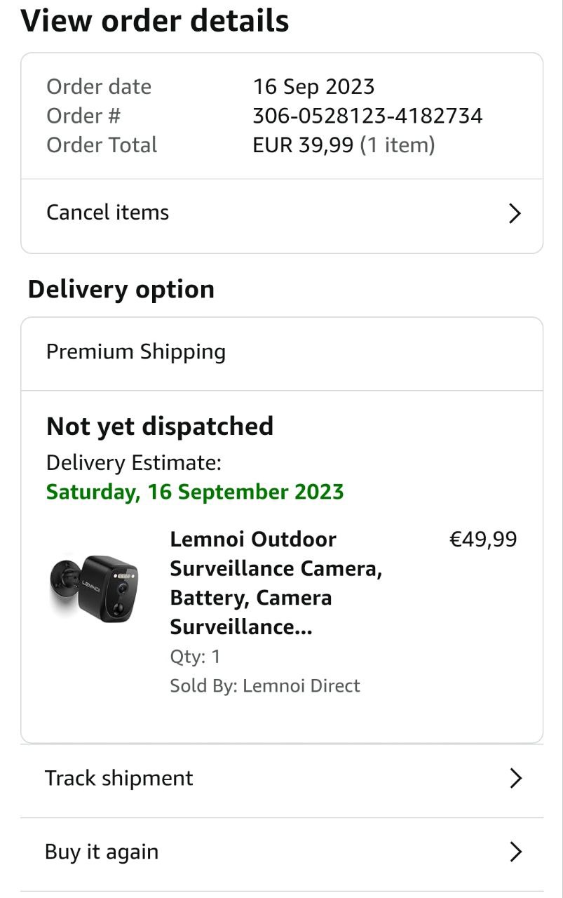Click the Qty: 1 quantity text
Image resolution: width=563 pixels, height=898 pixels.
pyautogui.click(x=195, y=657)
